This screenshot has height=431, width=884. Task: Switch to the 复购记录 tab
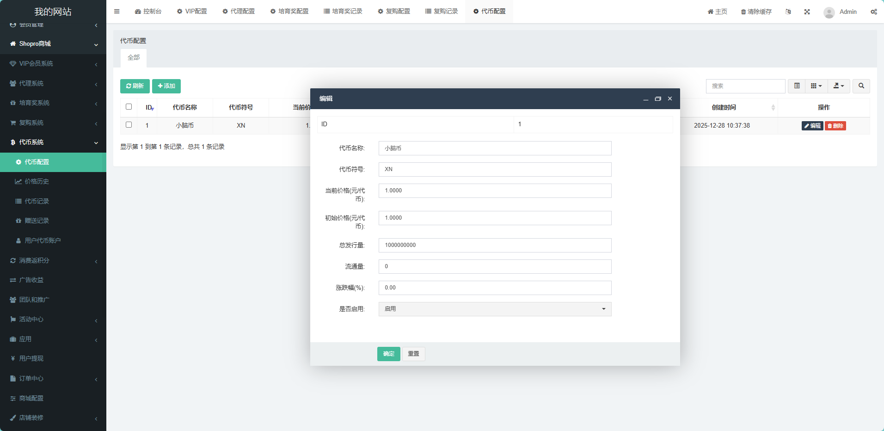pos(442,12)
